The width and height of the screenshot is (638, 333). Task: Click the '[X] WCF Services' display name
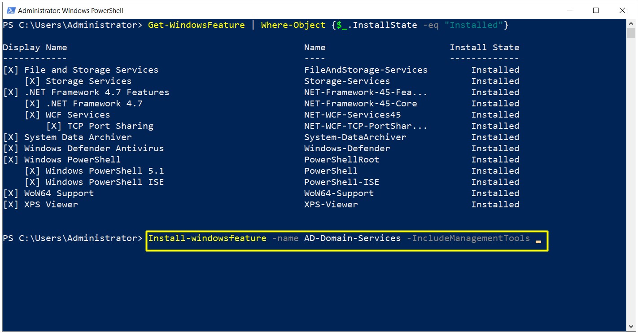click(x=67, y=115)
